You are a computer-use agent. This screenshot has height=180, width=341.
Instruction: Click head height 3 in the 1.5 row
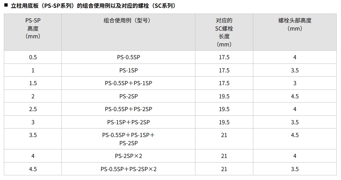(x=295, y=83)
